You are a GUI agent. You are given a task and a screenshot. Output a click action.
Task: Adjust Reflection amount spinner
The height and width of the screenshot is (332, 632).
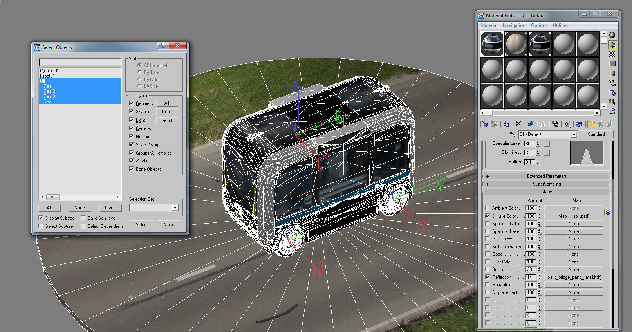tap(539, 277)
